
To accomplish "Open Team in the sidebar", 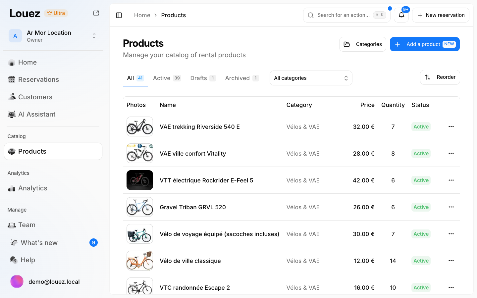I will click(53, 225).
